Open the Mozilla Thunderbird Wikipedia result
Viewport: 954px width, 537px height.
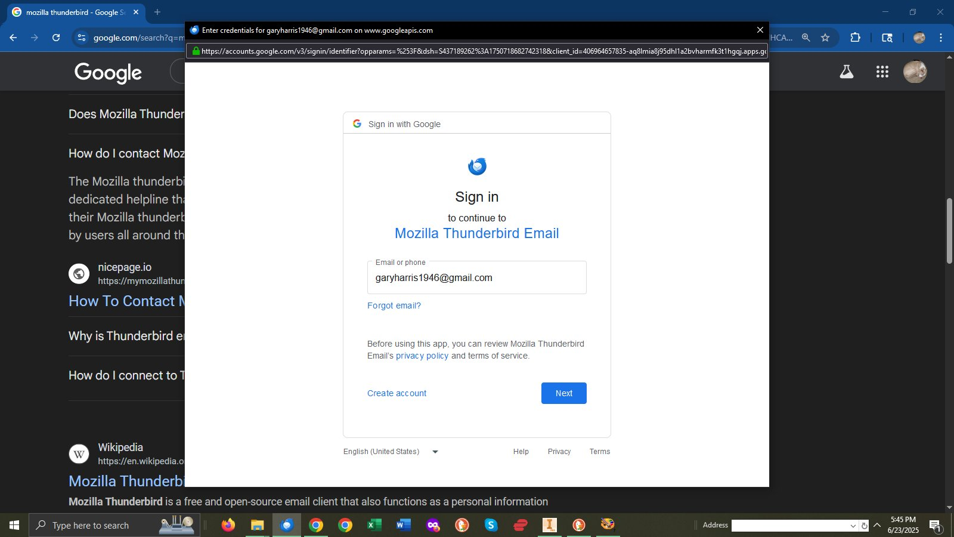click(x=126, y=481)
